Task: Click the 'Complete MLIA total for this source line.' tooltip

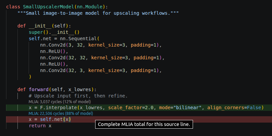Action: pyautogui.click(x=144, y=124)
